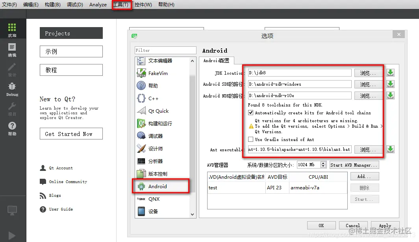Viewport: 419px width, 242px height.
Task: Click the JDK location path field
Action: coord(300,73)
